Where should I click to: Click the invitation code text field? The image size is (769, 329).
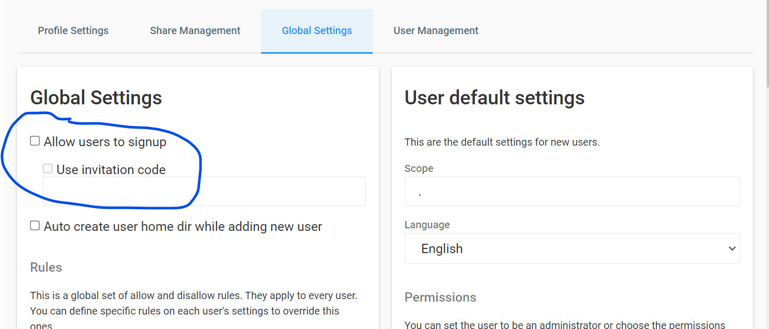pos(204,192)
